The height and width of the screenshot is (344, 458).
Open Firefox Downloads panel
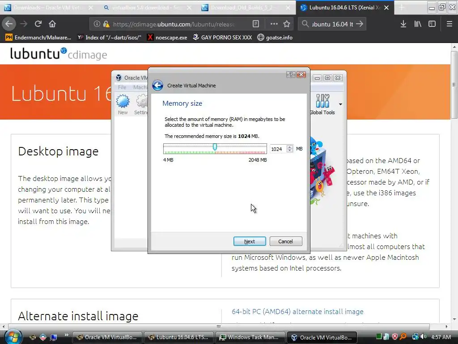pyautogui.click(x=403, y=24)
